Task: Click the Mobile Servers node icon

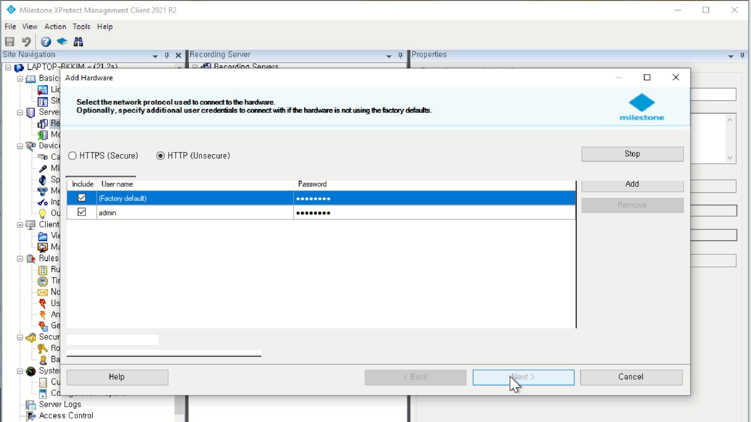Action: (43, 135)
